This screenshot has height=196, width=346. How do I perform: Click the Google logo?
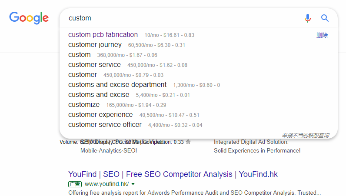29,18
